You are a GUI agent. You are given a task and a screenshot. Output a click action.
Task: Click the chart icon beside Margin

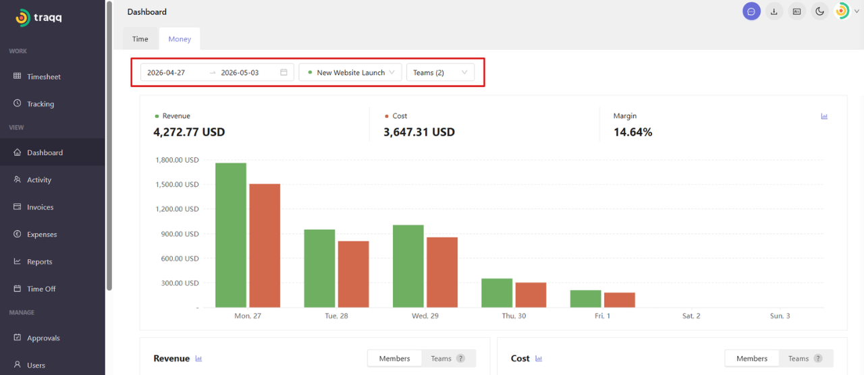(x=824, y=116)
